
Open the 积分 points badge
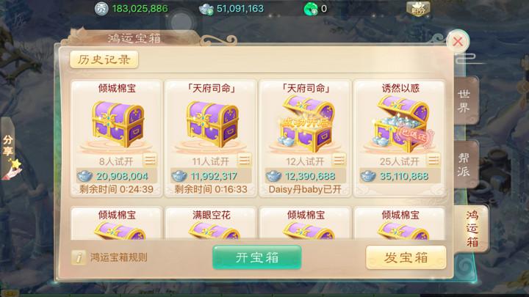[x=418, y=9]
